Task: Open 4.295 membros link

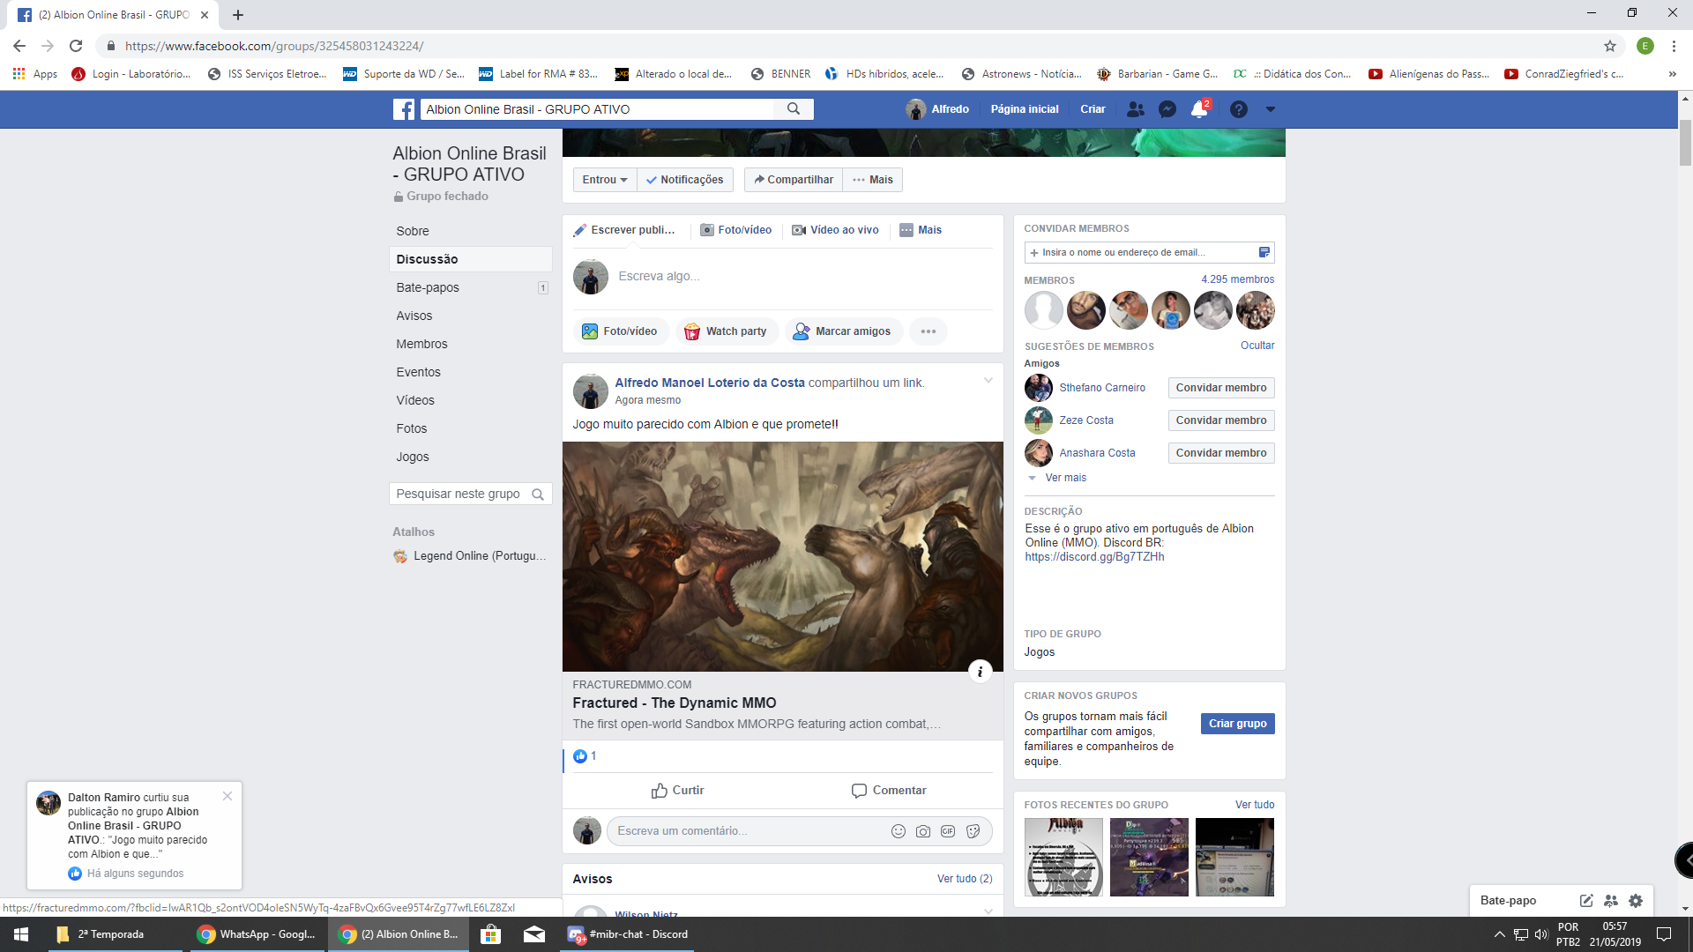Action: [x=1237, y=279]
